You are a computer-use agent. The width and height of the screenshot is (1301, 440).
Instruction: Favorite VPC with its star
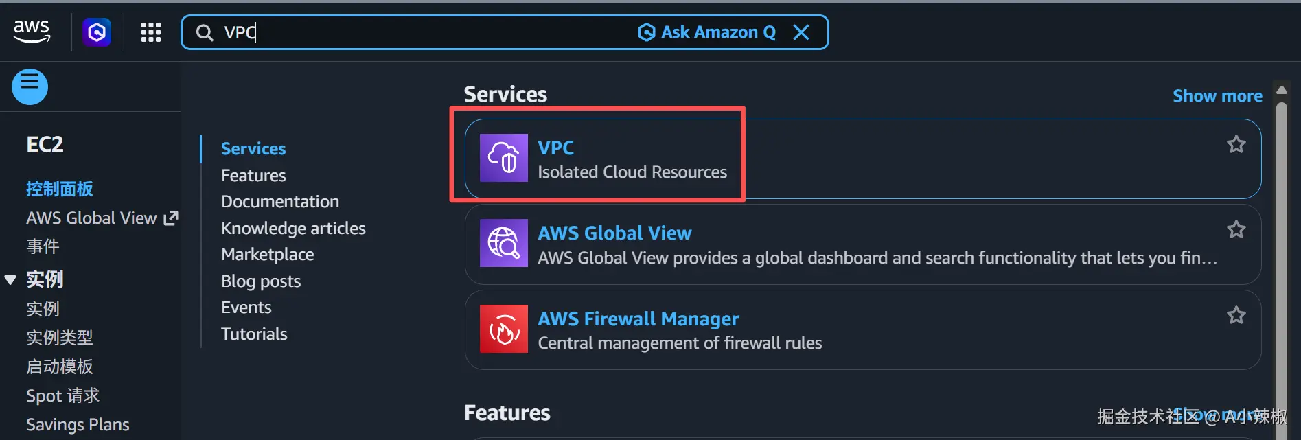[x=1236, y=144]
